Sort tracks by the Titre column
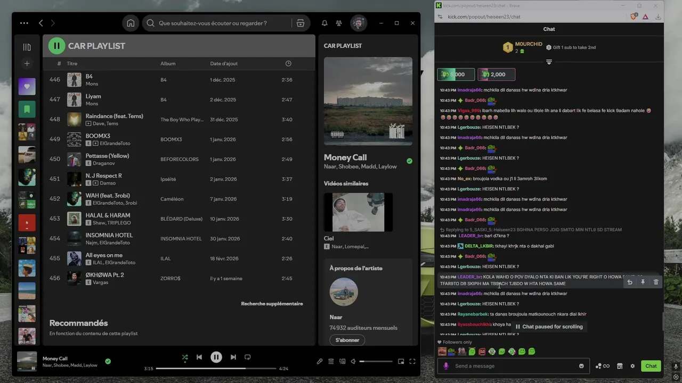This screenshot has height=383, width=682. click(x=72, y=63)
